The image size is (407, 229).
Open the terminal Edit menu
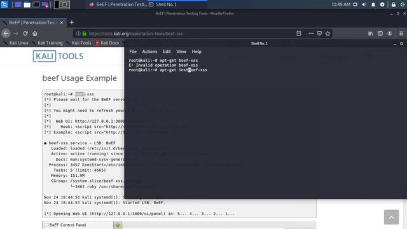(x=167, y=52)
